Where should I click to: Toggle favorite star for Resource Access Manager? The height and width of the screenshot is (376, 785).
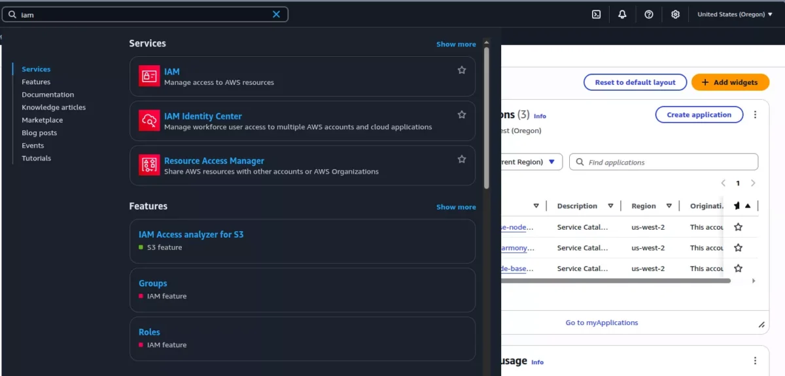(x=461, y=159)
